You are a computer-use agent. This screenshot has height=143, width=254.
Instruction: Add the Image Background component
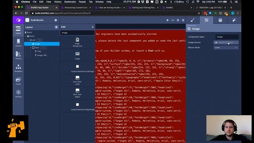click(x=77, y=43)
